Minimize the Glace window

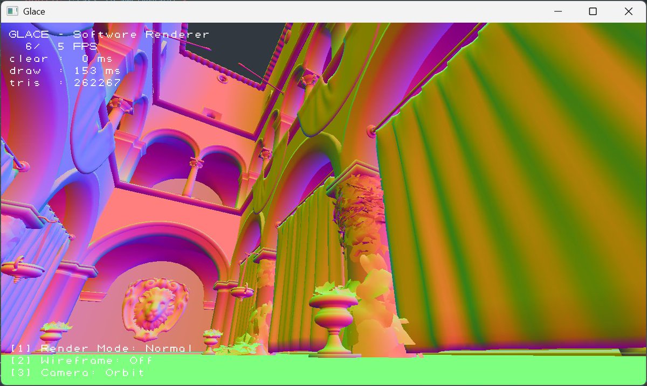pyautogui.click(x=557, y=11)
